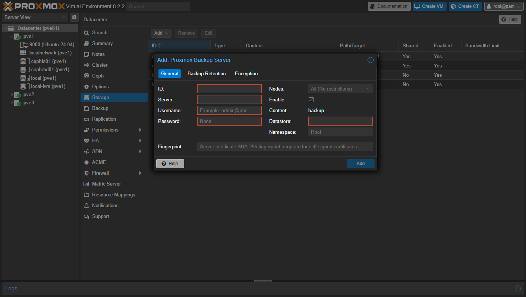Close the Add Proxmox Backup Server dialog
526x297 pixels.
click(371, 60)
